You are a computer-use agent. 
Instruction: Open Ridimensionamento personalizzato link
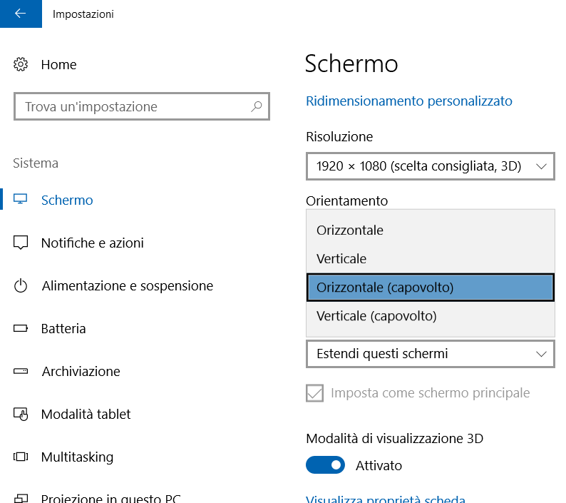(408, 101)
